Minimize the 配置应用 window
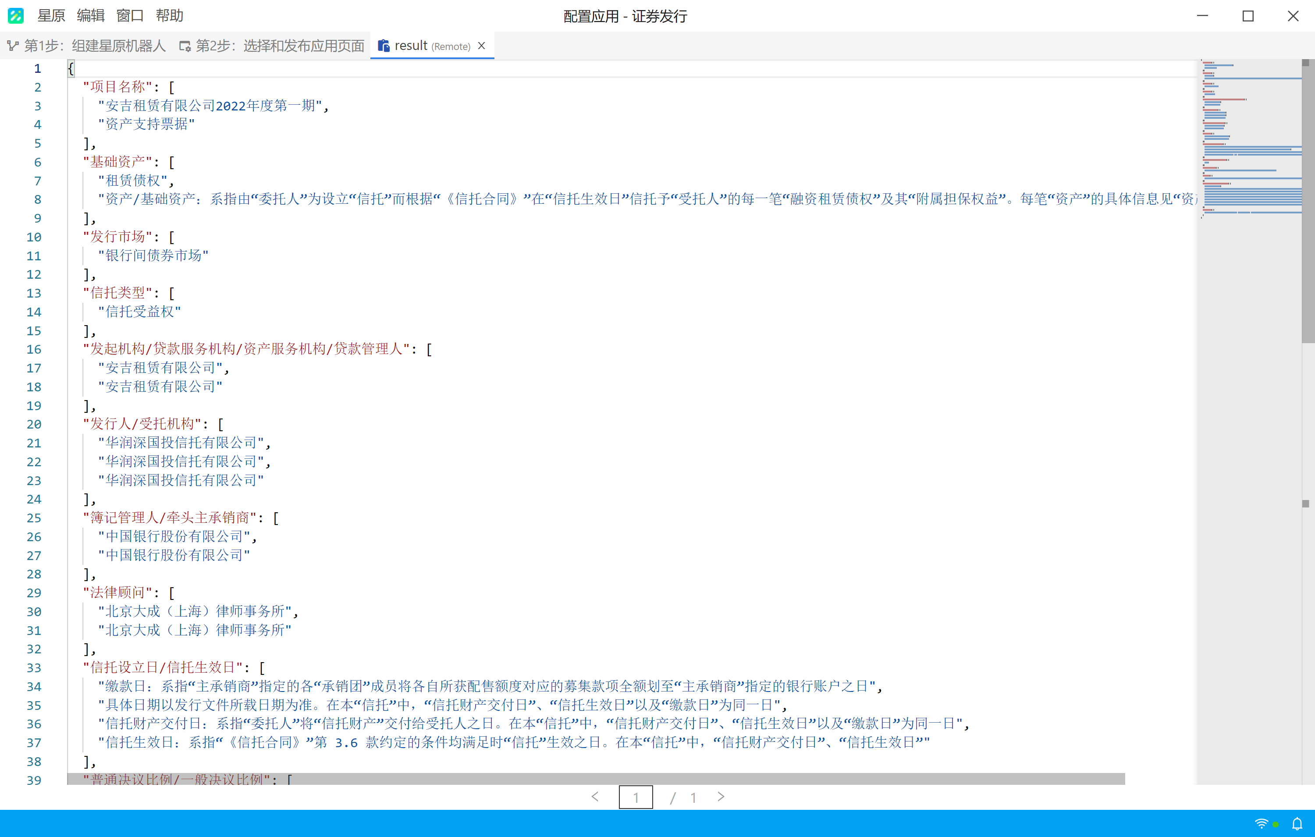 tap(1202, 16)
